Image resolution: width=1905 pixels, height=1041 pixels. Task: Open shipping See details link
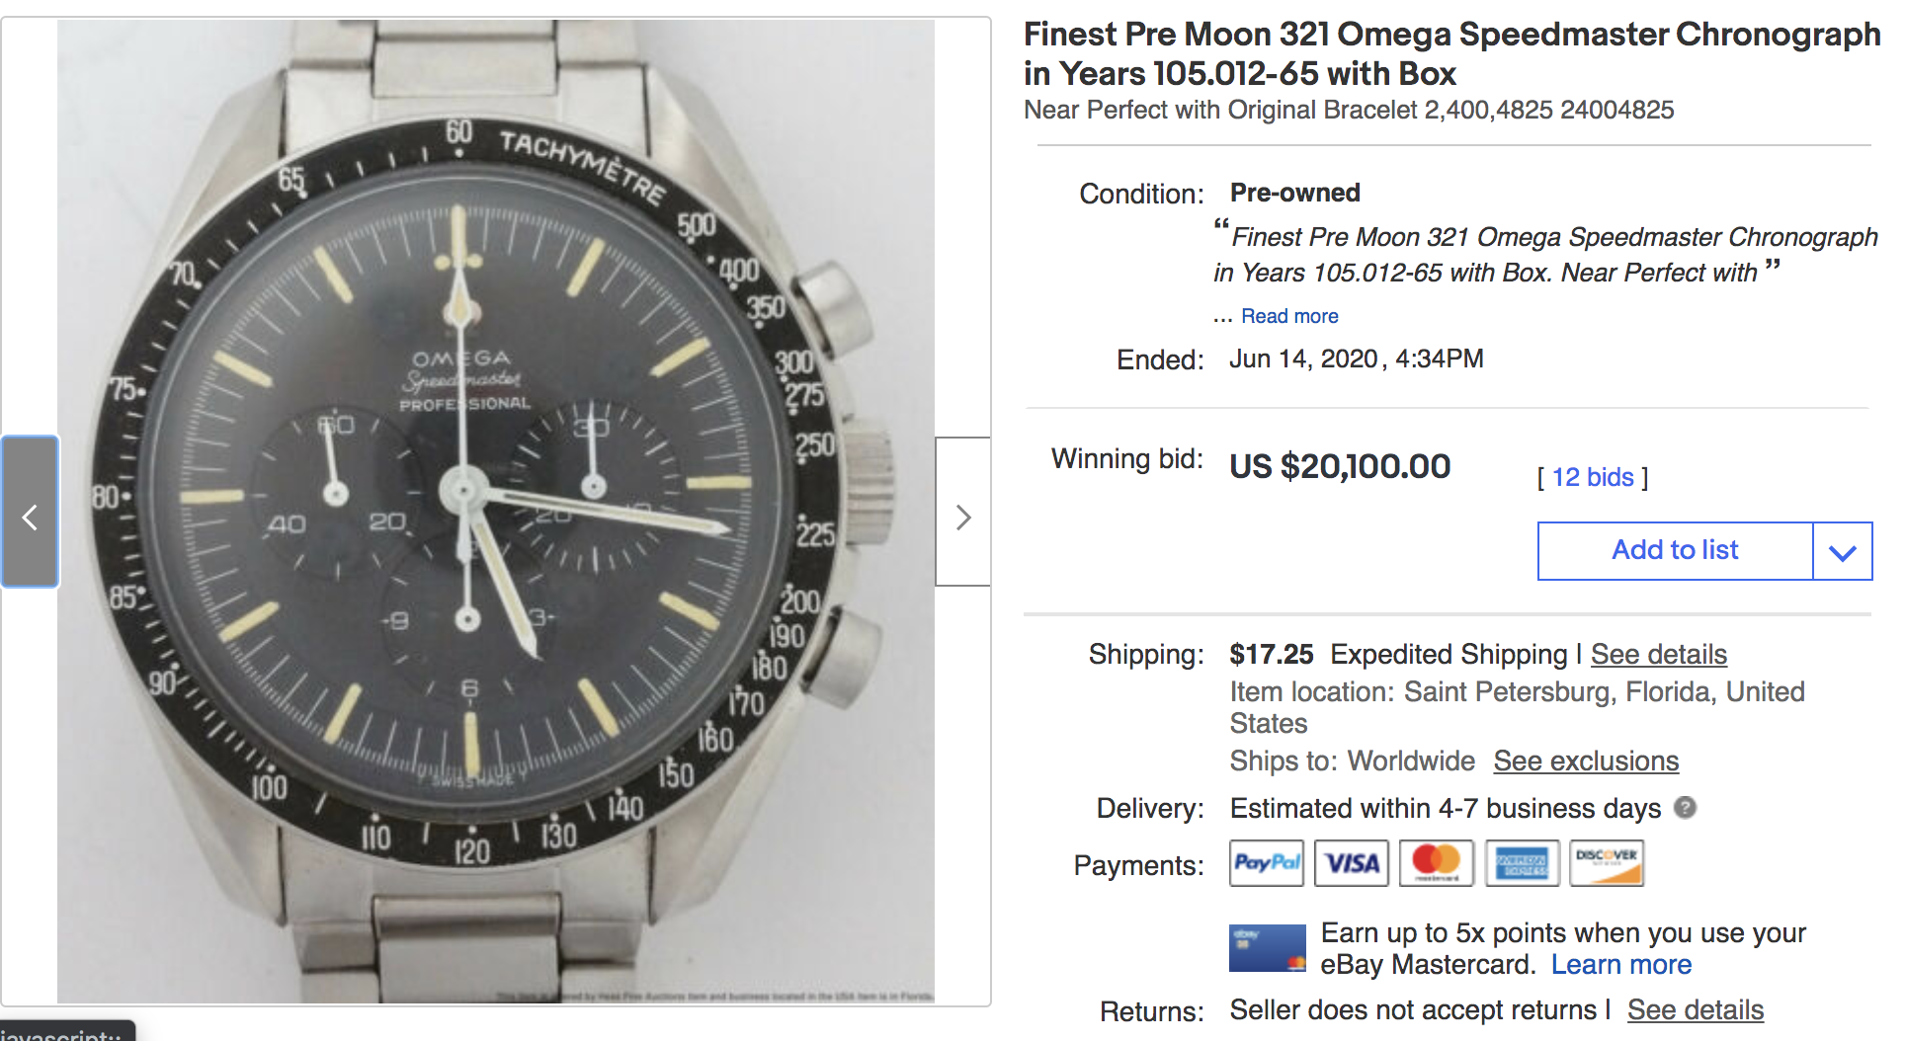coord(1659,654)
